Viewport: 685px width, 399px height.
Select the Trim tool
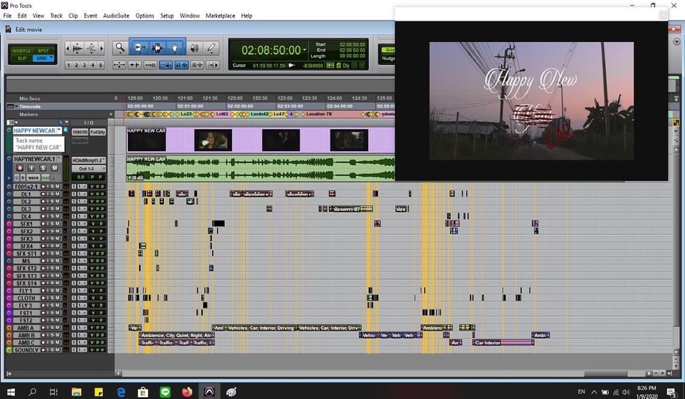(139, 48)
